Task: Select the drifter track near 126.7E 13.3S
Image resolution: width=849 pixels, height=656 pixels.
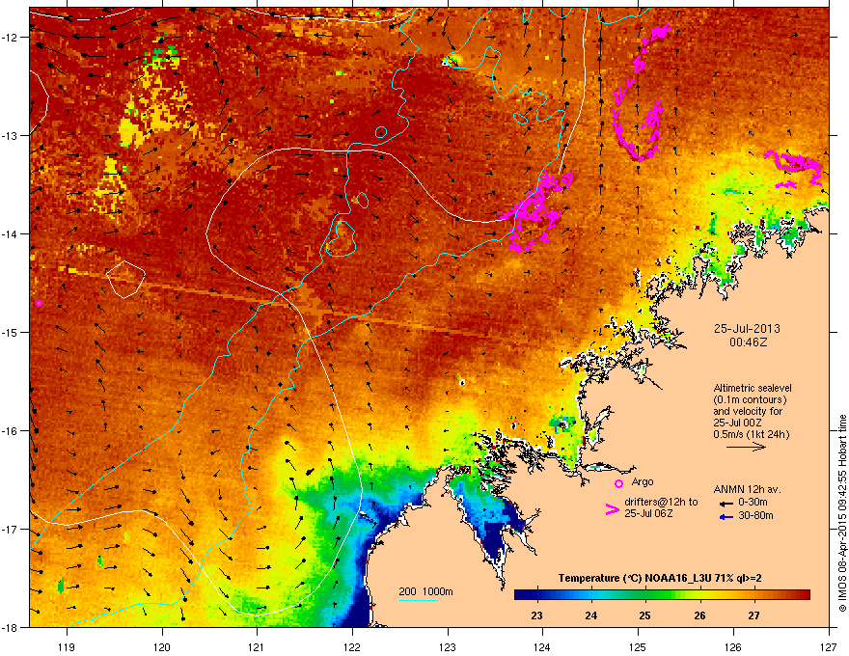Action: click(793, 169)
